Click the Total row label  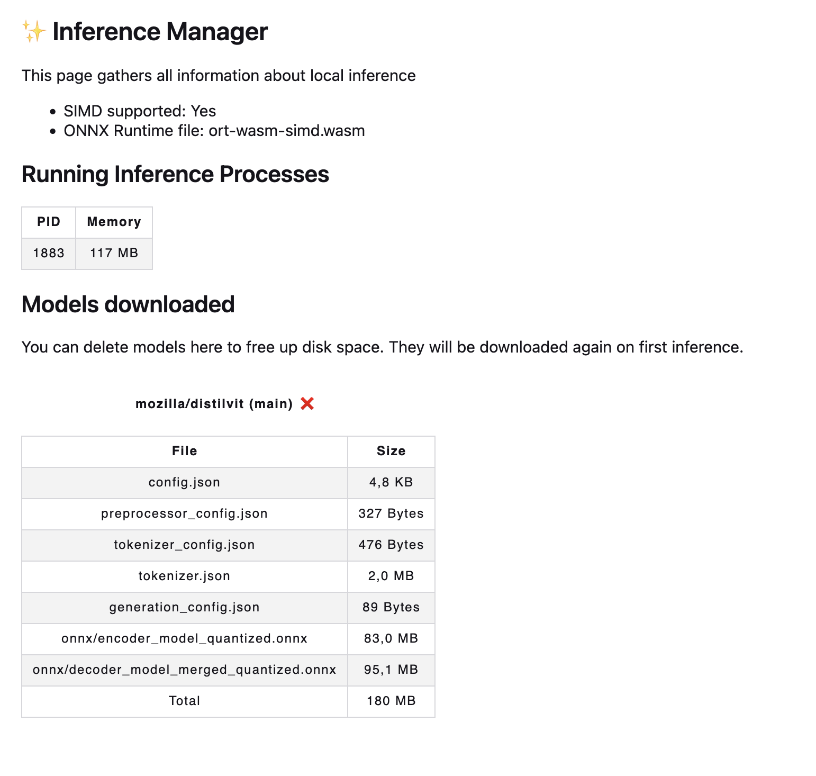(184, 701)
